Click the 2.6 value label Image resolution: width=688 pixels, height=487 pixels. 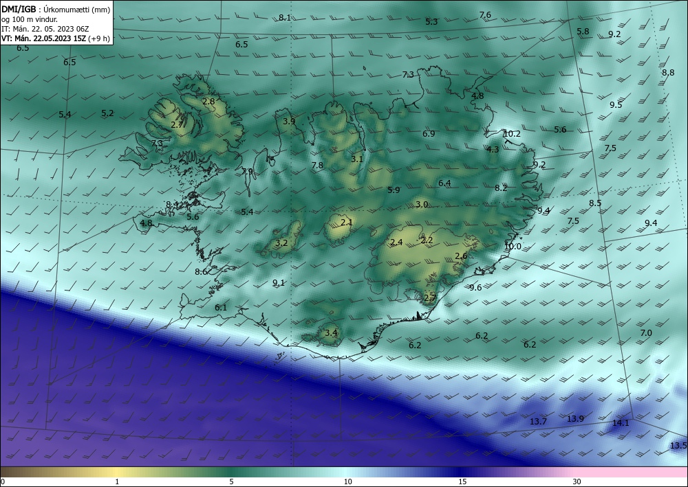(x=461, y=257)
